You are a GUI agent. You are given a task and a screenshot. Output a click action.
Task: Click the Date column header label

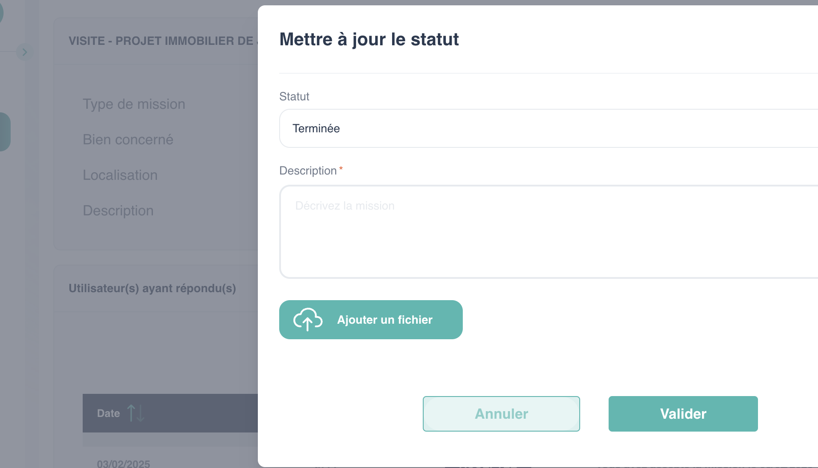coord(108,413)
